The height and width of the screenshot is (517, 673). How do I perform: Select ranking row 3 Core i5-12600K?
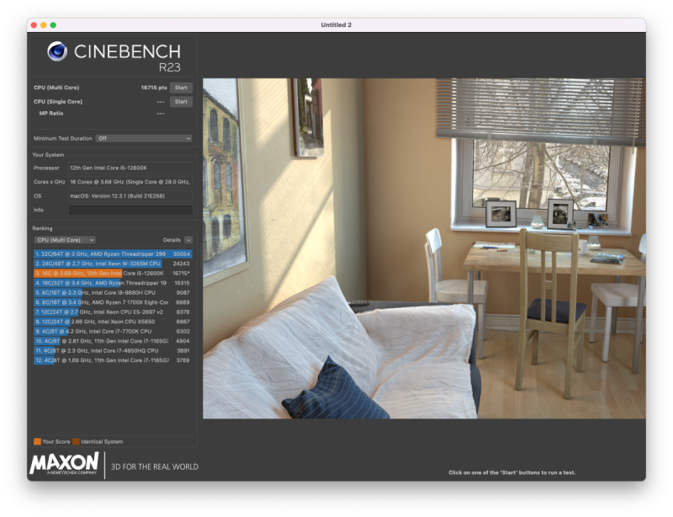pos(113,274)
